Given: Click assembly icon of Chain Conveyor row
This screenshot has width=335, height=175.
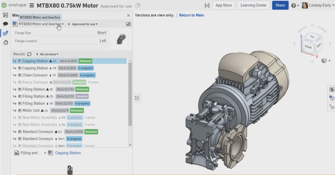Looking at the screenshot, I should click(x=20, y=75).
